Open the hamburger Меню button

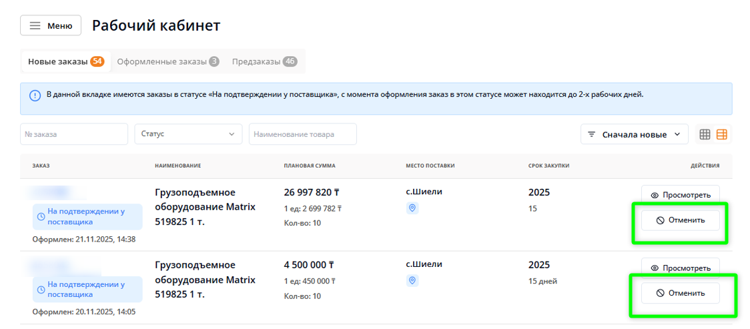pos(51,26)
